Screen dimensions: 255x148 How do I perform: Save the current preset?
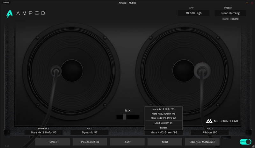pos(225,19)
